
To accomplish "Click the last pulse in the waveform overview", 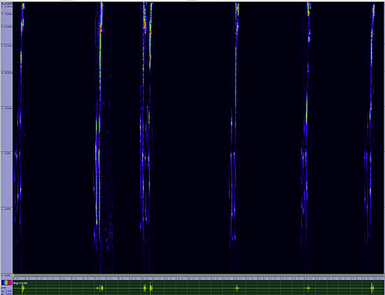I will [372, 287].
